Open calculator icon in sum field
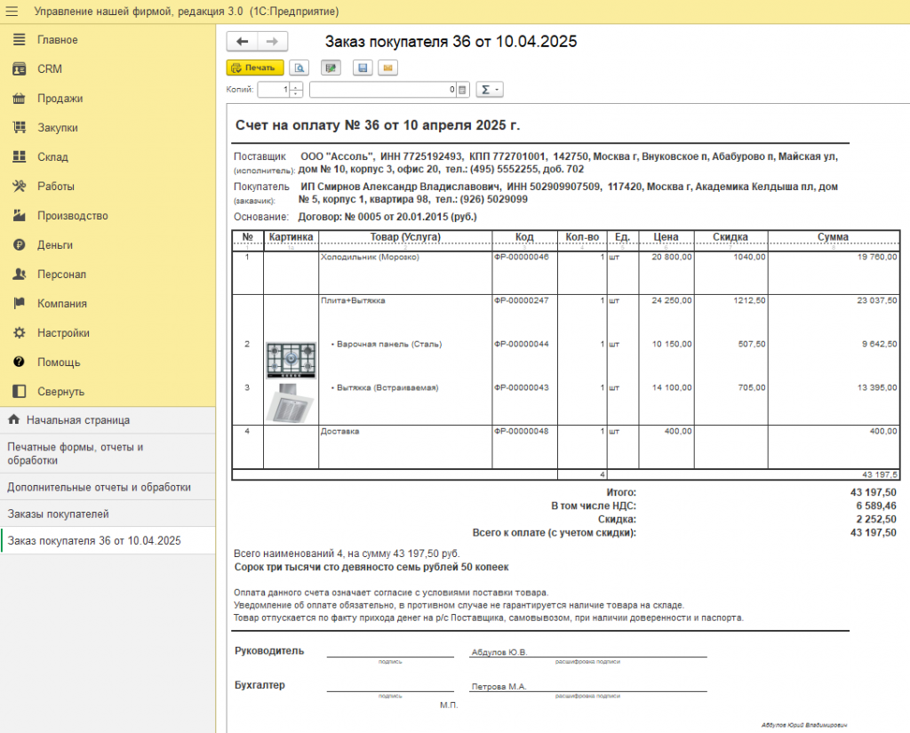The height and width of the screenshot is (733, 910). pos(462,90)
